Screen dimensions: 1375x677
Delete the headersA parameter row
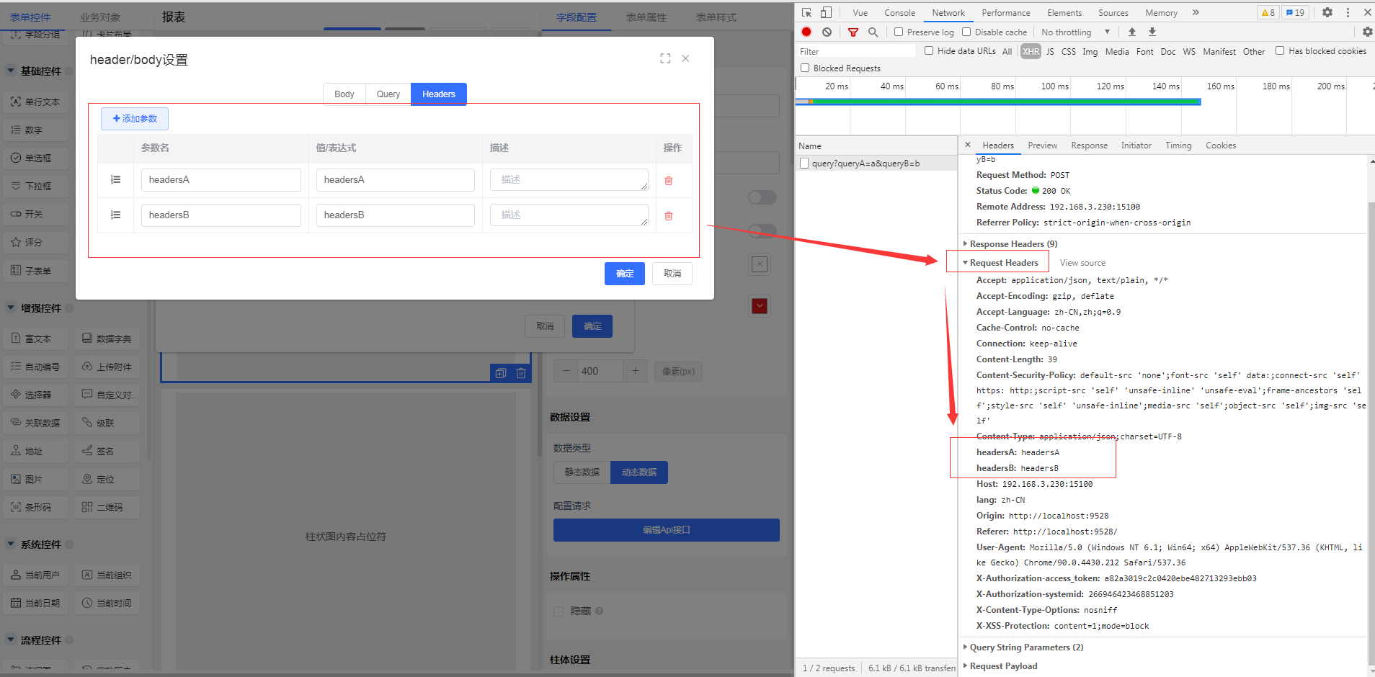point(668,181)
